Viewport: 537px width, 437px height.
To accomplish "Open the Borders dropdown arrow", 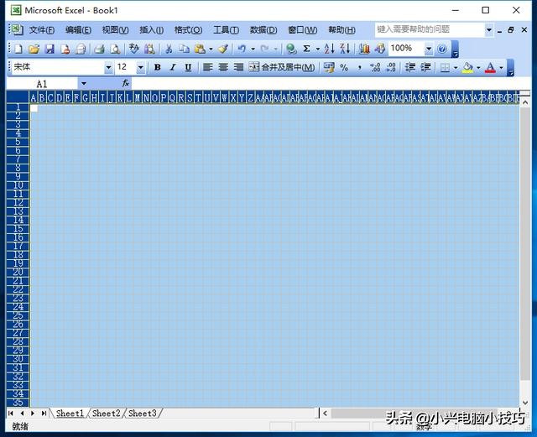I will click(x=456, y=67).
